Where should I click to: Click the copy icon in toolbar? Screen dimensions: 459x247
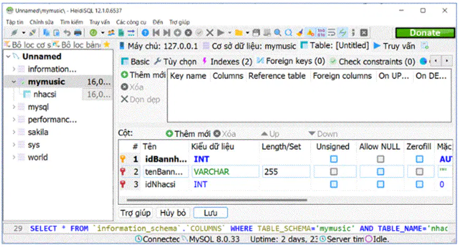(x=46, y=33)
